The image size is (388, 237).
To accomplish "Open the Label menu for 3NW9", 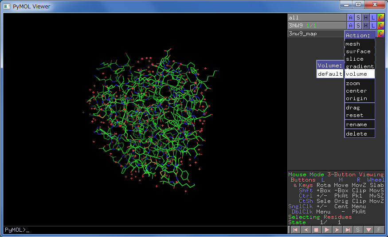I will click(x=373, y=26).
